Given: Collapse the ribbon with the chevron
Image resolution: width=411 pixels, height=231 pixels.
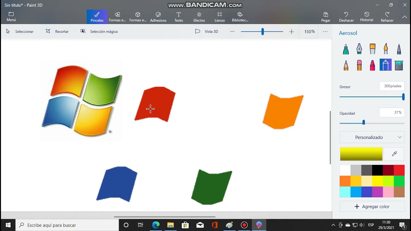Looking at the screenshot, I should click(405, 17).
